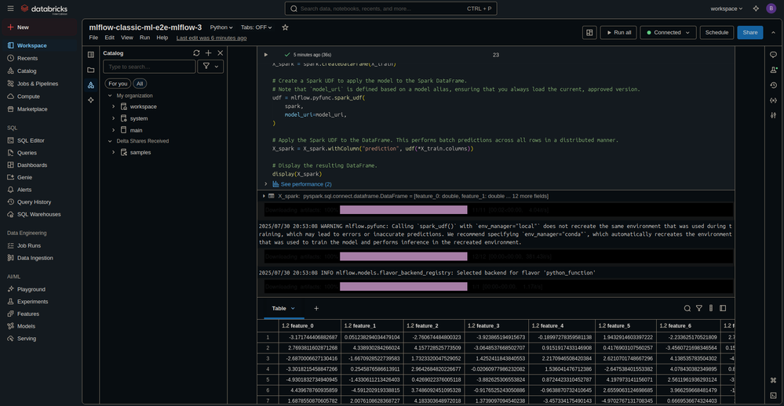Open See performance (2) link

tap(306, 184)
